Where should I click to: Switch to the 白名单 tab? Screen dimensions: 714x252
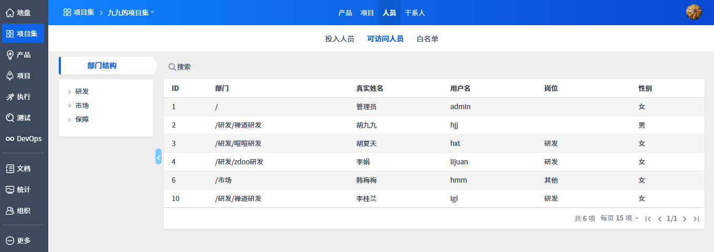(427, 39)
